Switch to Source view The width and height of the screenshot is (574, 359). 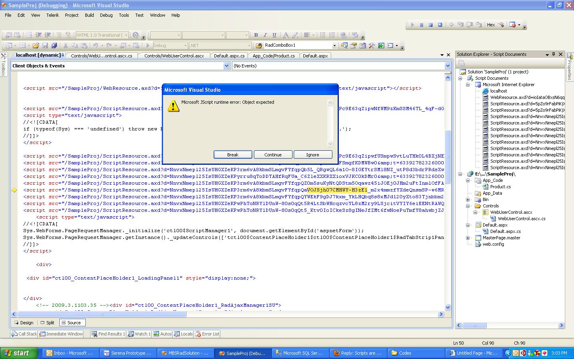(73, 323)
